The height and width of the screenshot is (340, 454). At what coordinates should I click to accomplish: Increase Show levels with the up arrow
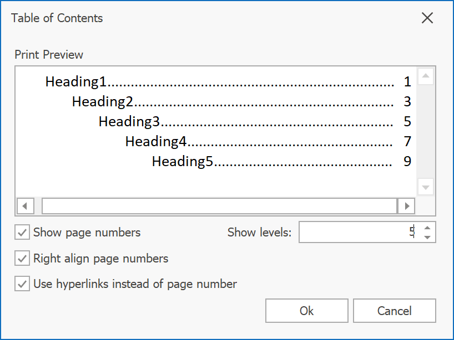tap(427, 228)
